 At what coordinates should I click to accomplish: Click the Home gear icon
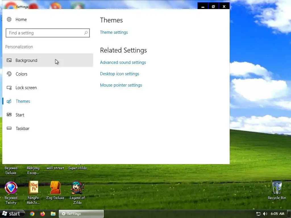click(9, 20)
